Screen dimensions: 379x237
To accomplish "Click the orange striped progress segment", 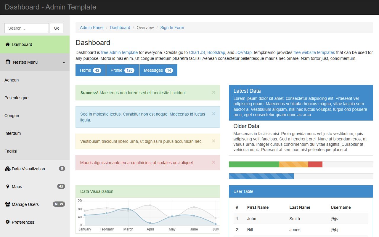I will pos(294,164).
